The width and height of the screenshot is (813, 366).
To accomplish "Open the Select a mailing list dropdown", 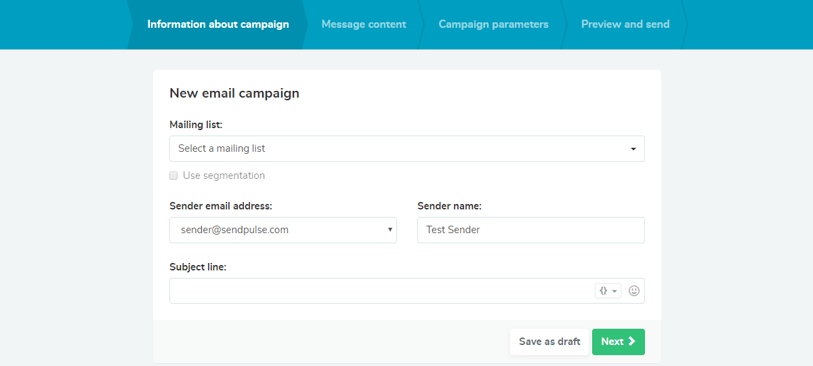I will 407,148.
